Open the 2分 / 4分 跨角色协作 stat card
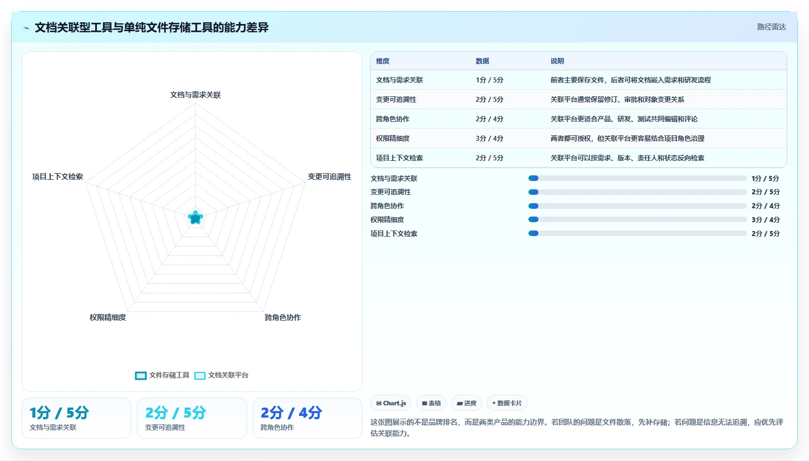Viewport: 809px width, 461px height. 307,418
